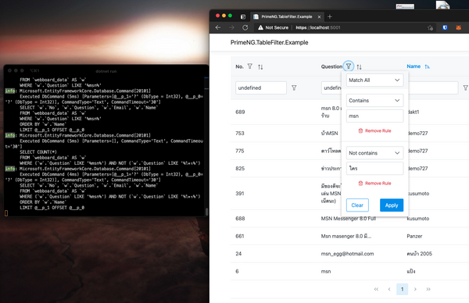Image resolution: width=469 pixels, height=303 pixels.
Task: Reload the page with refresh icon
Action: pyautogui.click(x=245, y=27)
